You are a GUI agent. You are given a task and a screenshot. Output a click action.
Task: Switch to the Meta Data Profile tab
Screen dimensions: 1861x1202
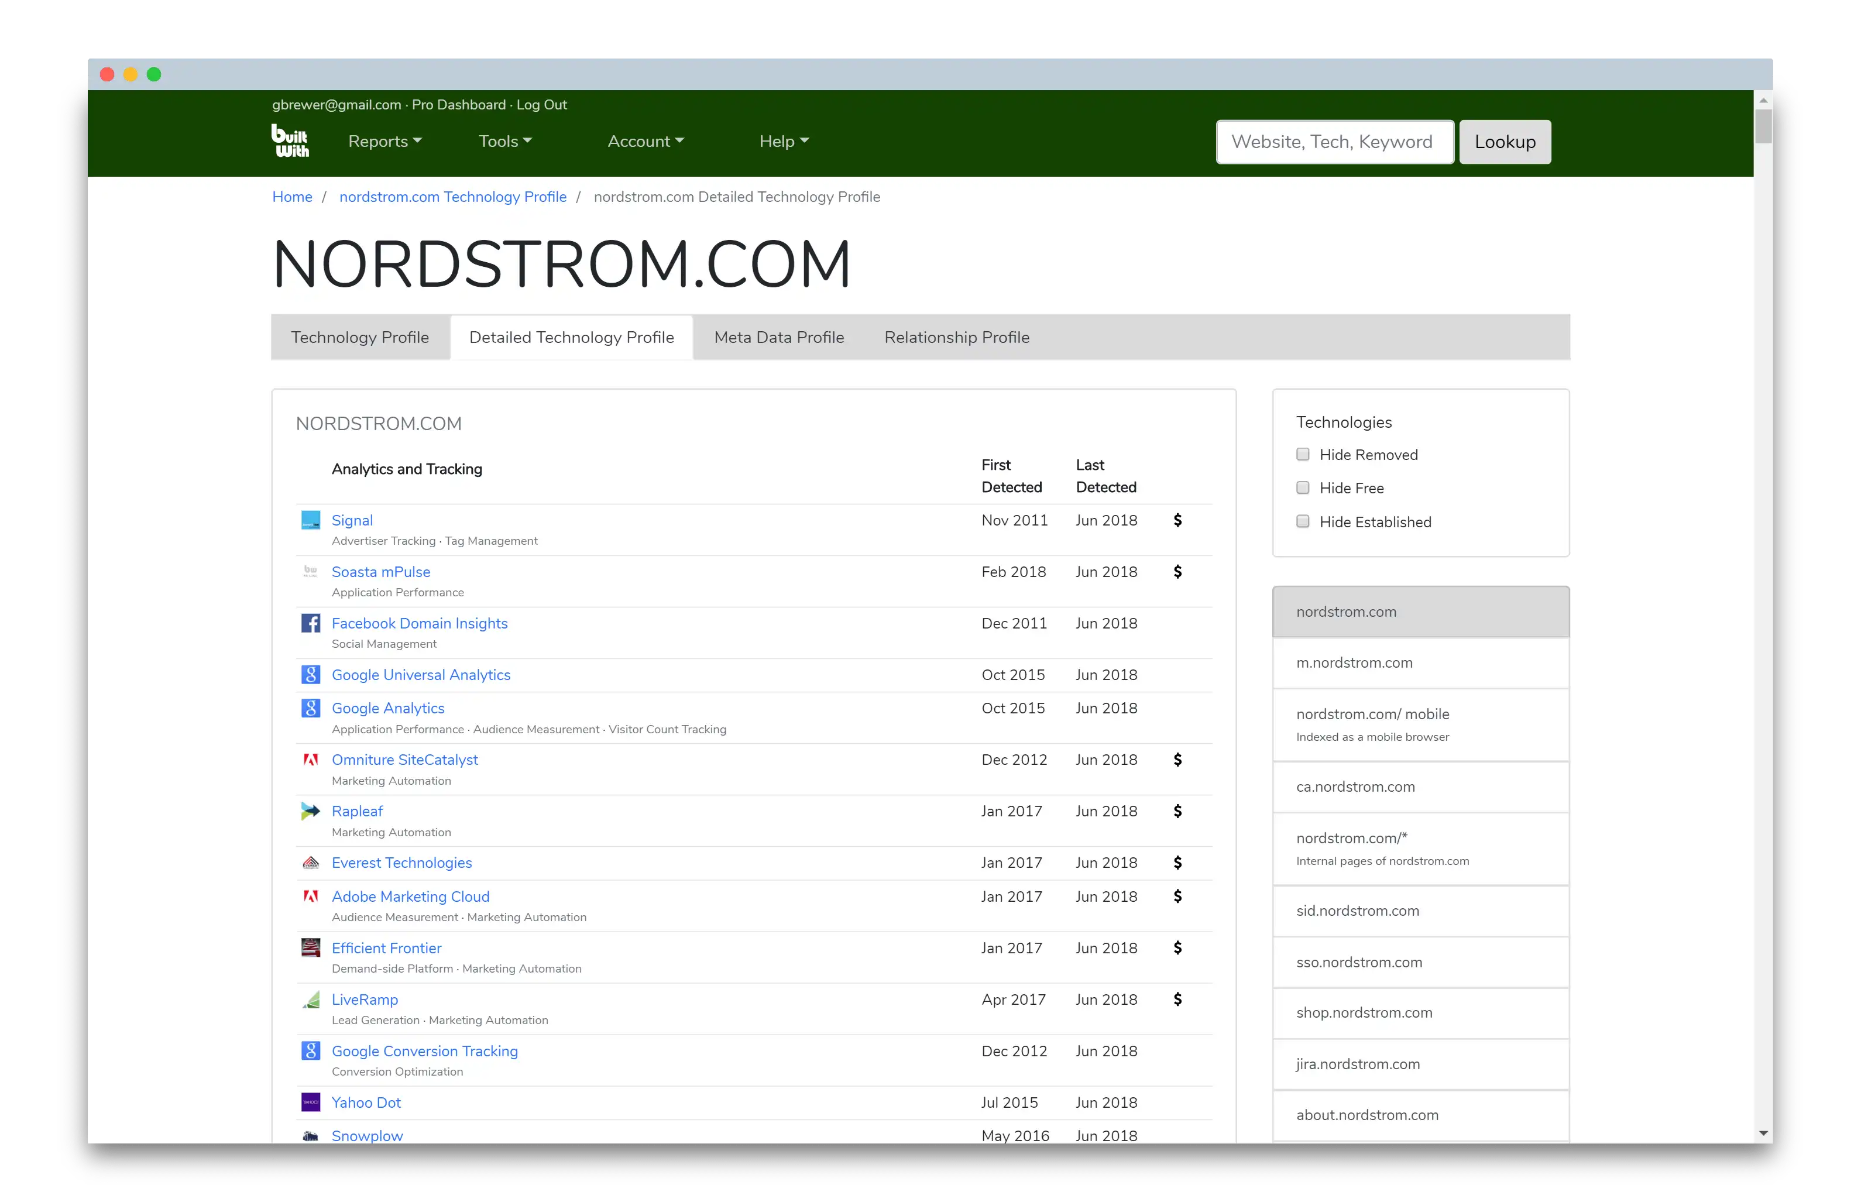tap(779, 337)
